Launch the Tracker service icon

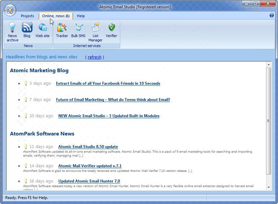tap(62, 28)
